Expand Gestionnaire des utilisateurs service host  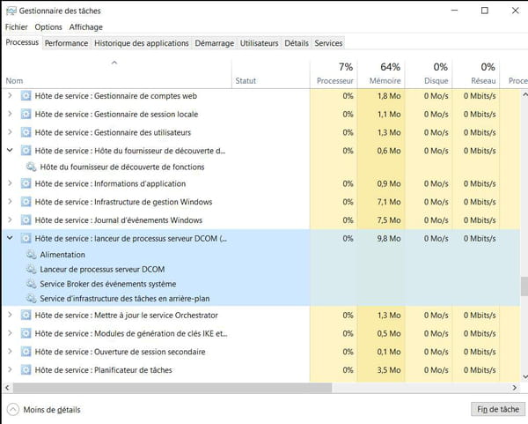pos(10,132)
